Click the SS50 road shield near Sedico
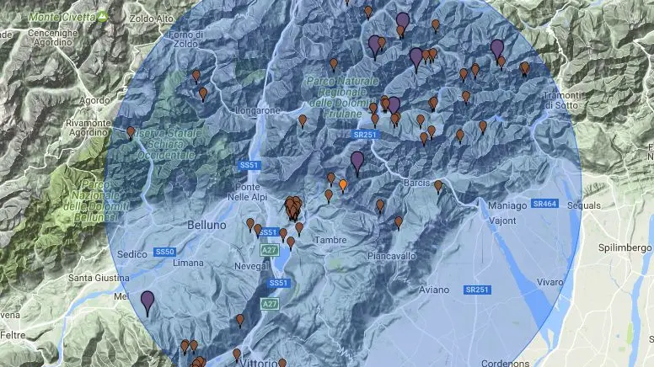This screenshot has width=654, height=367. click(x=164, y=252)
